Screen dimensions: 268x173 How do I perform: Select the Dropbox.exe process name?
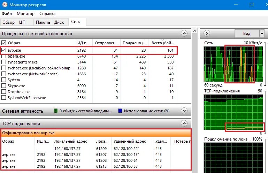pyautogui.click(x=19, y=92)
